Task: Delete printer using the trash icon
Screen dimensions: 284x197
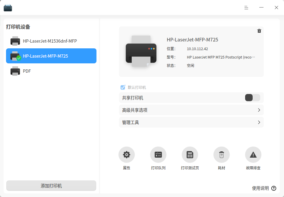Action: point(259,31)
